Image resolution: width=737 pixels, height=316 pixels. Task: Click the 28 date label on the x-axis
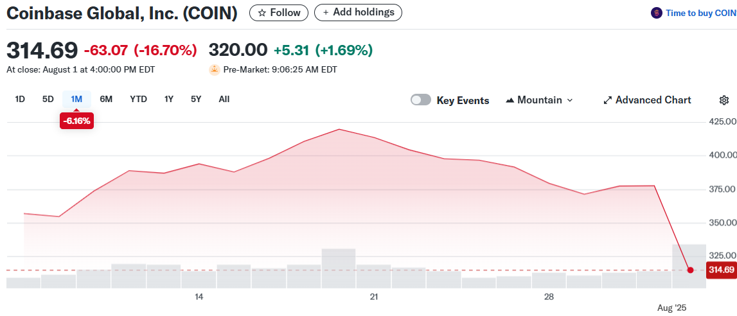(549, 297)
